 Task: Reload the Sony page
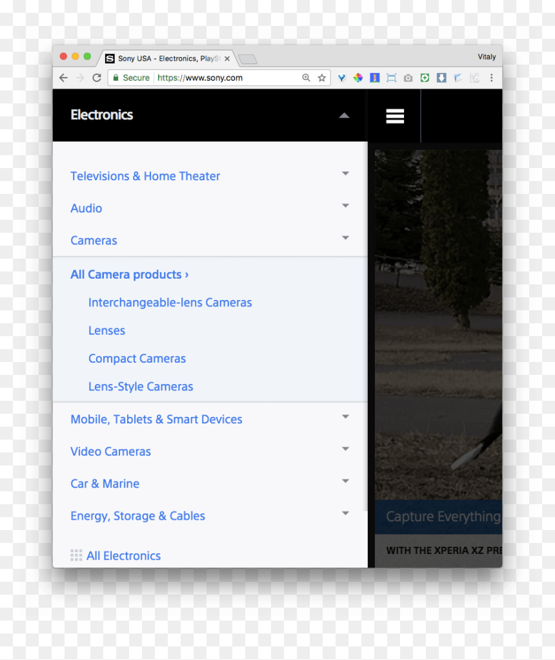97,78
